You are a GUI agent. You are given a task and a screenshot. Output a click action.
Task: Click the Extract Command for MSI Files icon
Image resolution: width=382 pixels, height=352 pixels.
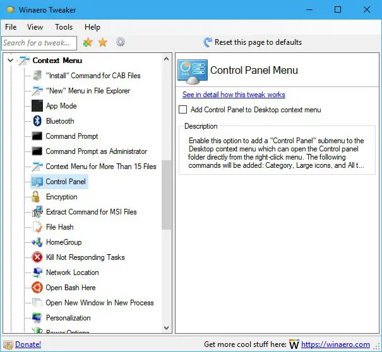click(x=37, y=211)
